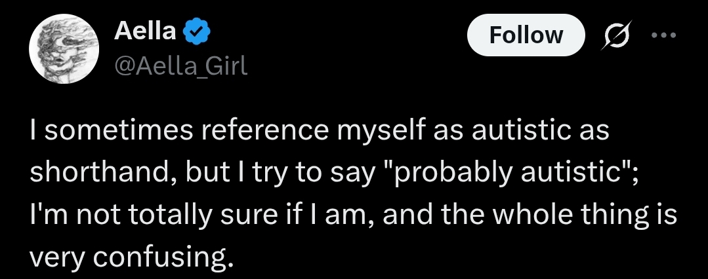This screenshot has width=708, height=279.
Task: Click the word "Follow" inside the white pill button
Action: point(526,35)
